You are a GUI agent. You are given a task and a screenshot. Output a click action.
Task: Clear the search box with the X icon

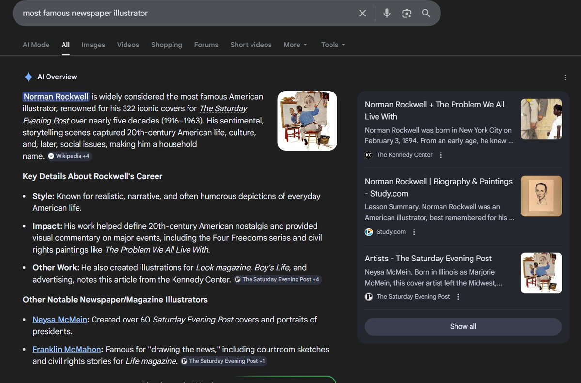362,14
